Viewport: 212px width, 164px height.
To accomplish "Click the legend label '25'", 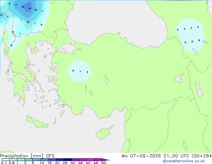I will (65, 163).
